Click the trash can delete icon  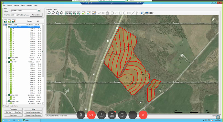107,13
